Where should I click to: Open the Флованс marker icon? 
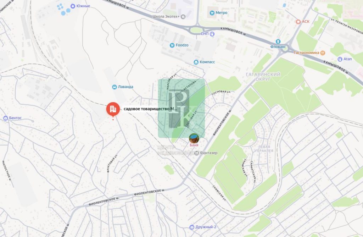coord(278,42)
